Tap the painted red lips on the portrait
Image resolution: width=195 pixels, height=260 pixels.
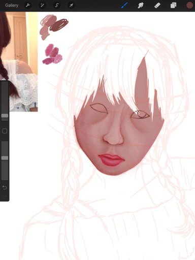pos(112,160)
